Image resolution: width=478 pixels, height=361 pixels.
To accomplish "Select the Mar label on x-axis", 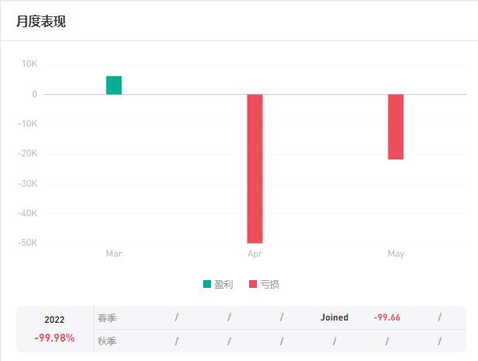I will coord(114,254).
